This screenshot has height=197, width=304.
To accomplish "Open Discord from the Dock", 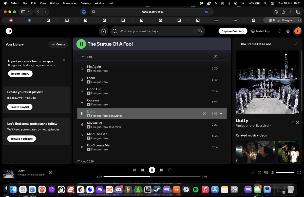I will coord(119,189).
